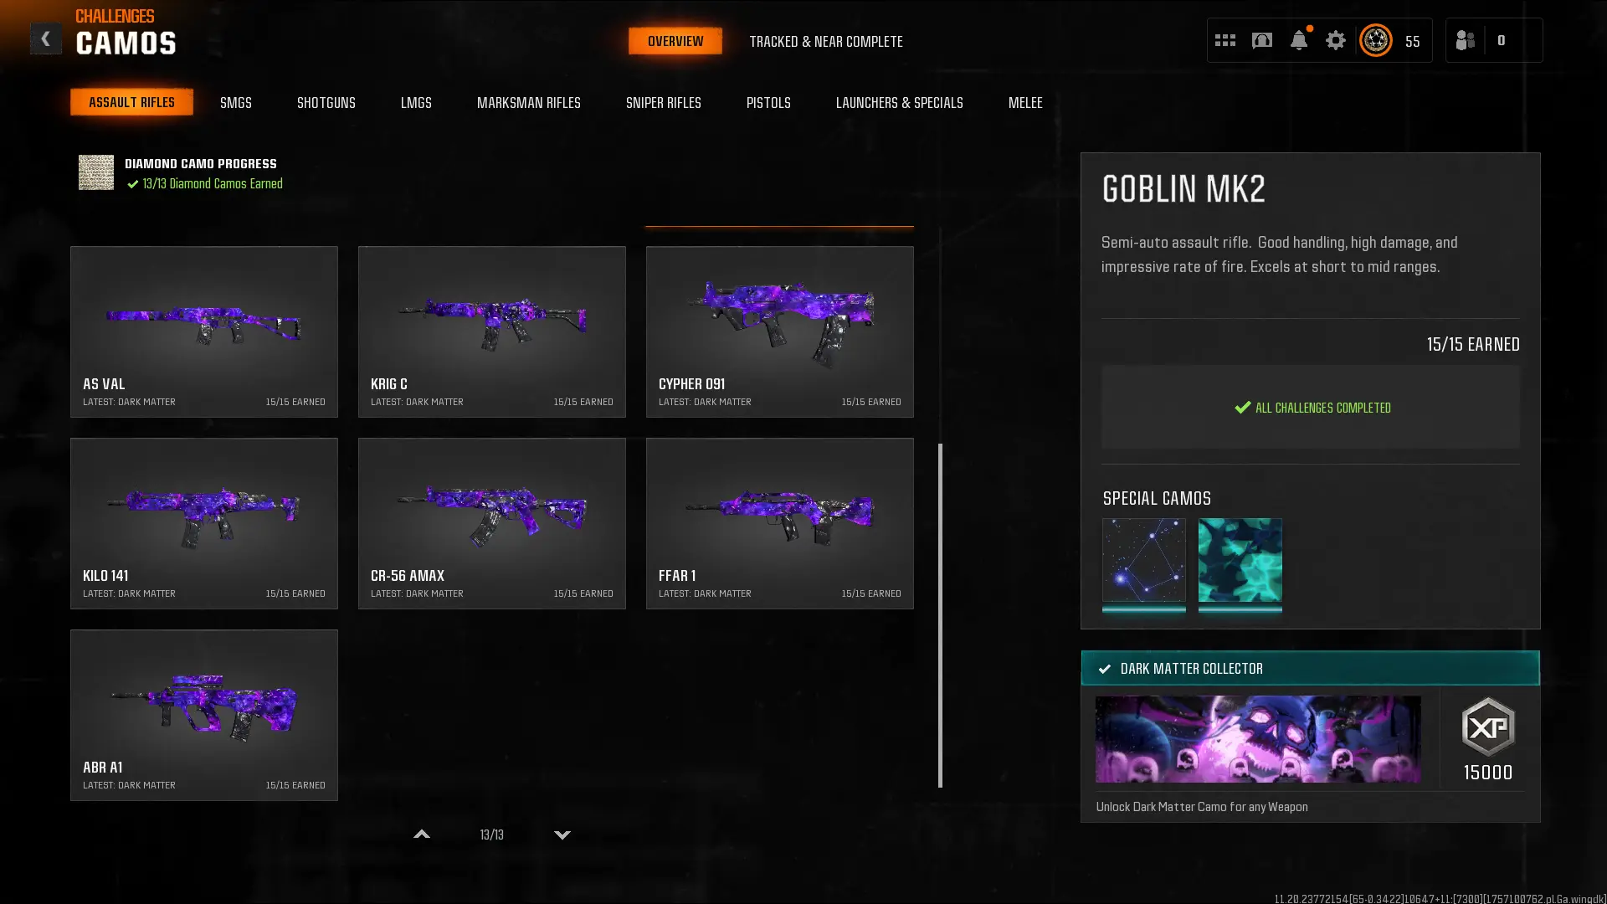Select the teal special camo swatch
1607x904 pixels.
(x=1240, y=560)
